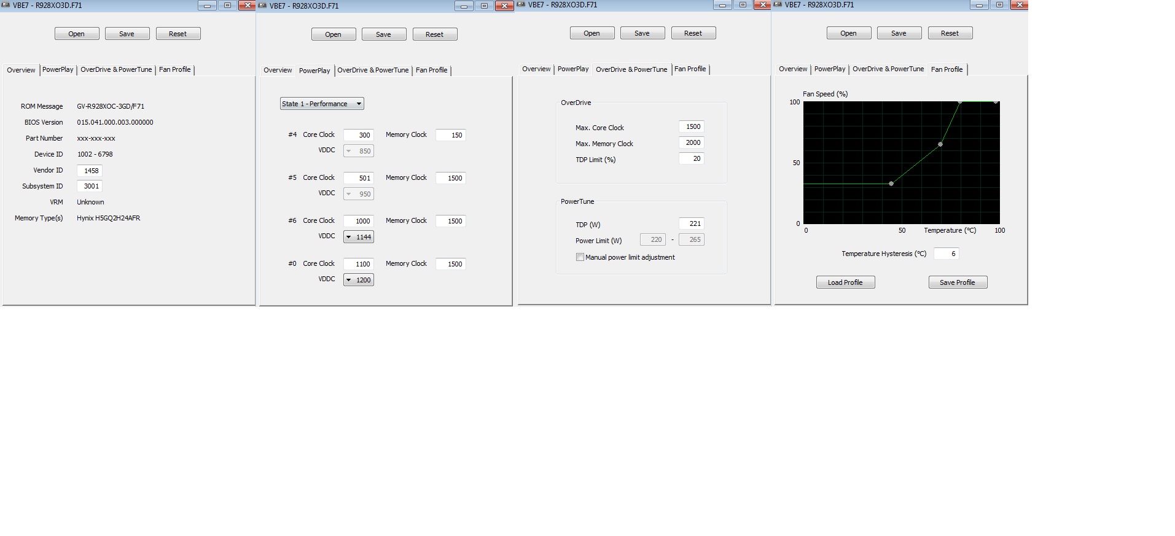Click Save in the Overview window
This screenshot has height=536, width=1175.
pos(127,34)
